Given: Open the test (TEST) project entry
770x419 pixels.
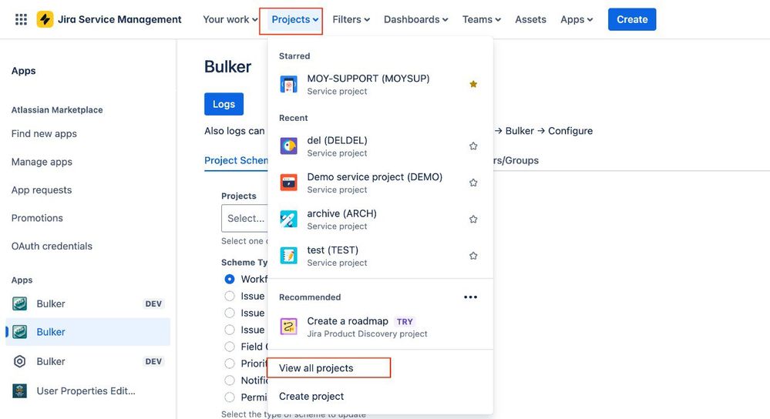Looking at the screenshot, I should (381, 256).
